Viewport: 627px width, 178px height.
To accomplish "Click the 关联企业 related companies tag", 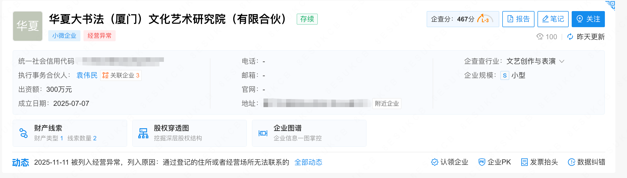I will tap(121, 75).
